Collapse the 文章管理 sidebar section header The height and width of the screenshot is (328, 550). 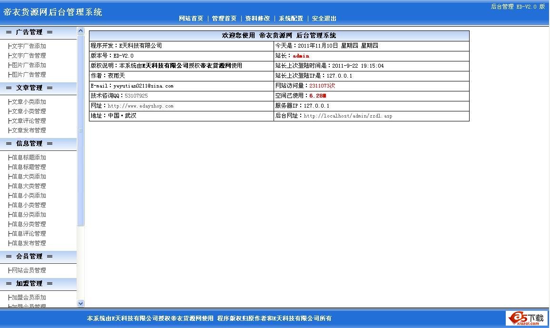[38, 88]
